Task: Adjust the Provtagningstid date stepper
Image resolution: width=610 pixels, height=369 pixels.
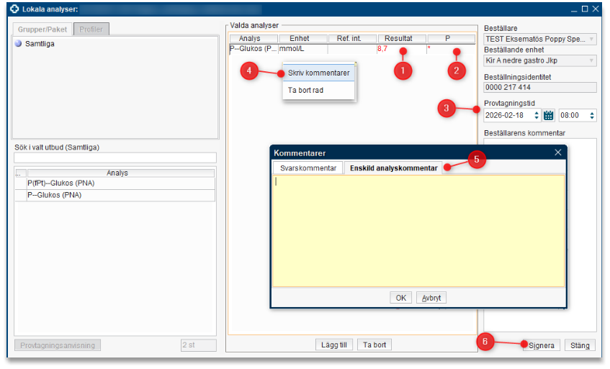Action: tap(537, 115)
